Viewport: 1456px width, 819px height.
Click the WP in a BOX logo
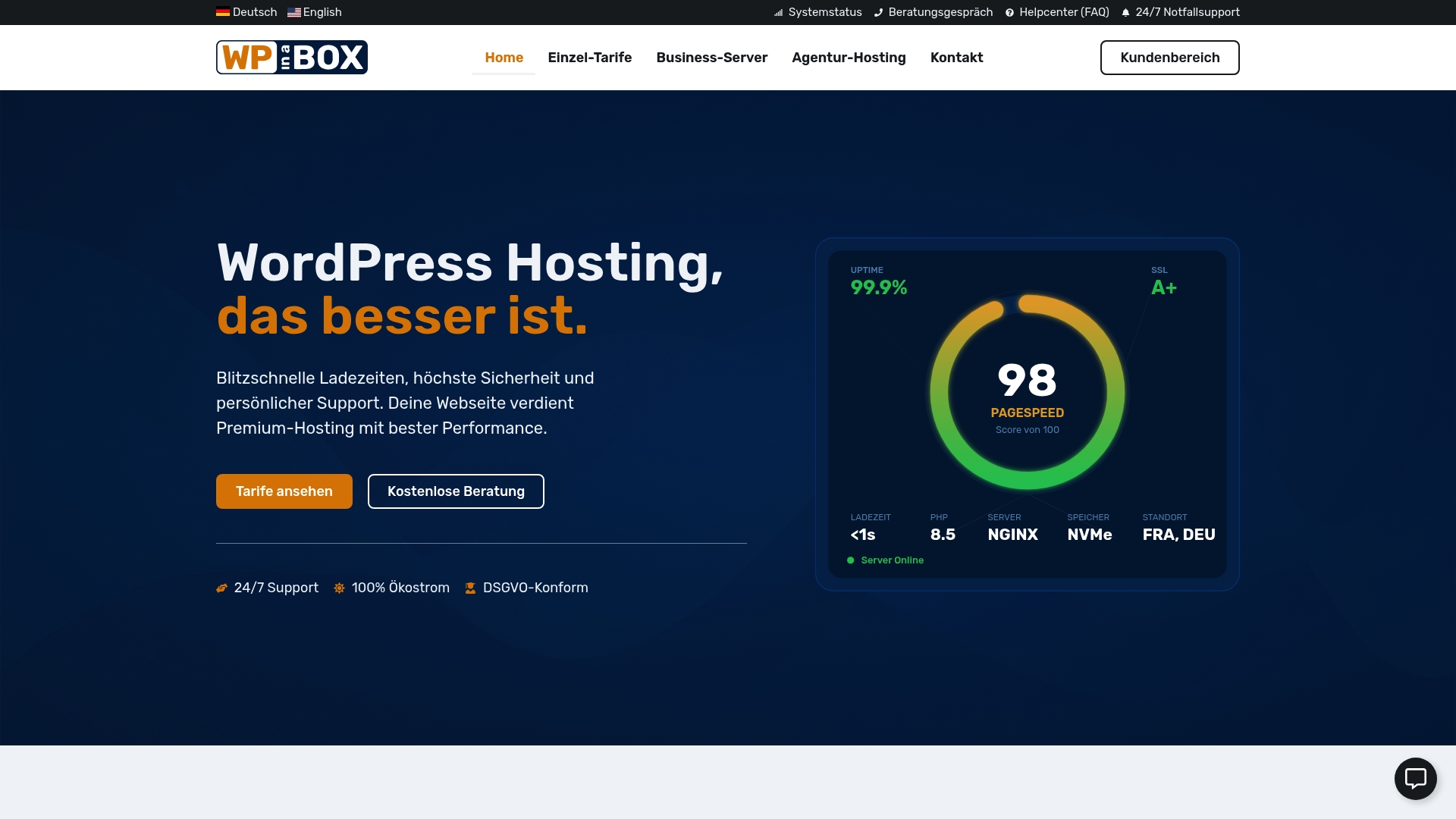click(291, 57)
